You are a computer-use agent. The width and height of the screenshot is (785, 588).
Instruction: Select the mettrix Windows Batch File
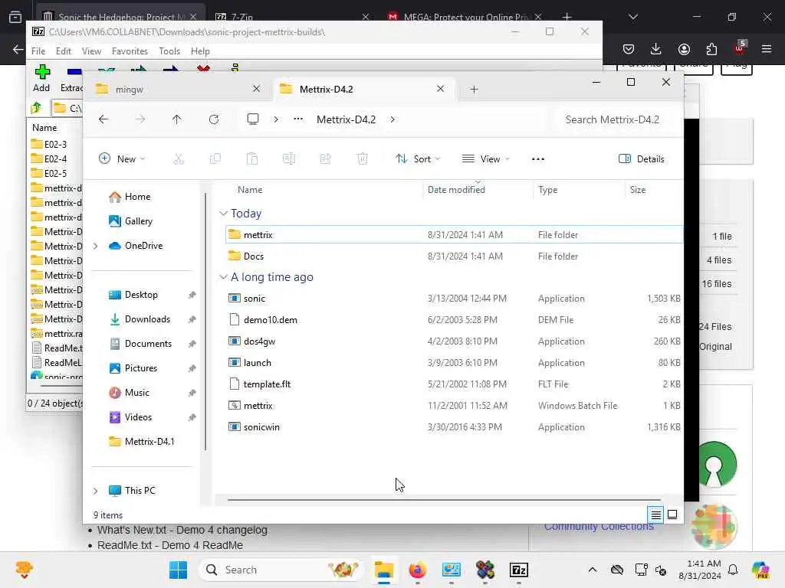[x=454, y=406]
